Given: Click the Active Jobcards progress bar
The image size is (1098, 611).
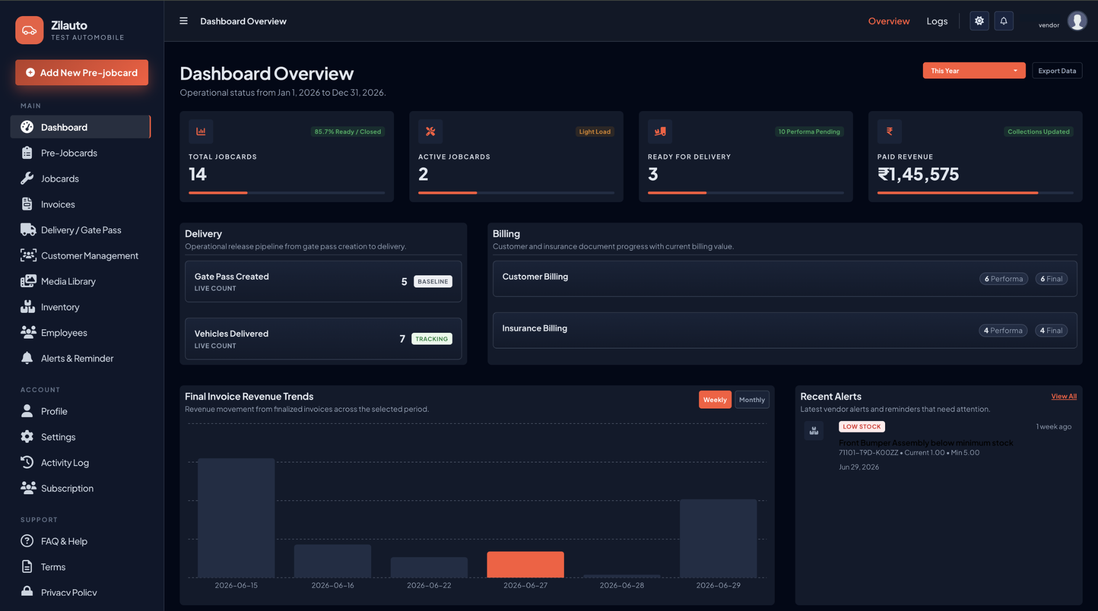Looking at the screenshot, I should tap(516, 192).
